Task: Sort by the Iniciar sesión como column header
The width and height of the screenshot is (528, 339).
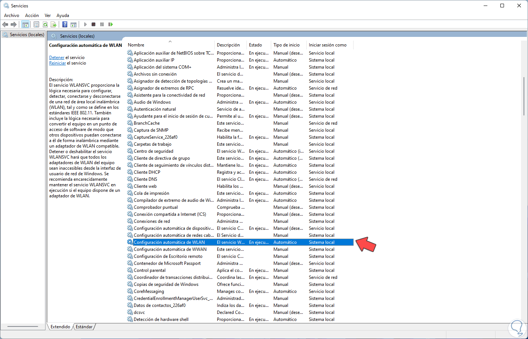Action: [x=330, y=45]
